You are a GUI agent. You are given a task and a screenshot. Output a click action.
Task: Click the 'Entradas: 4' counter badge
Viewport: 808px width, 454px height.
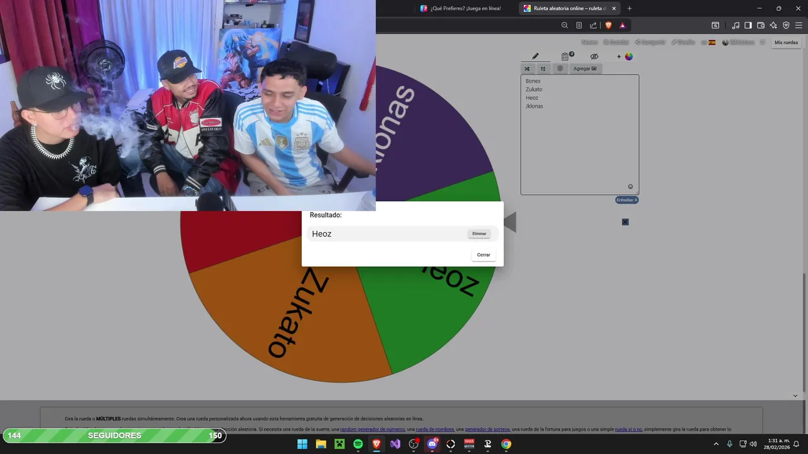click(627, 200)
